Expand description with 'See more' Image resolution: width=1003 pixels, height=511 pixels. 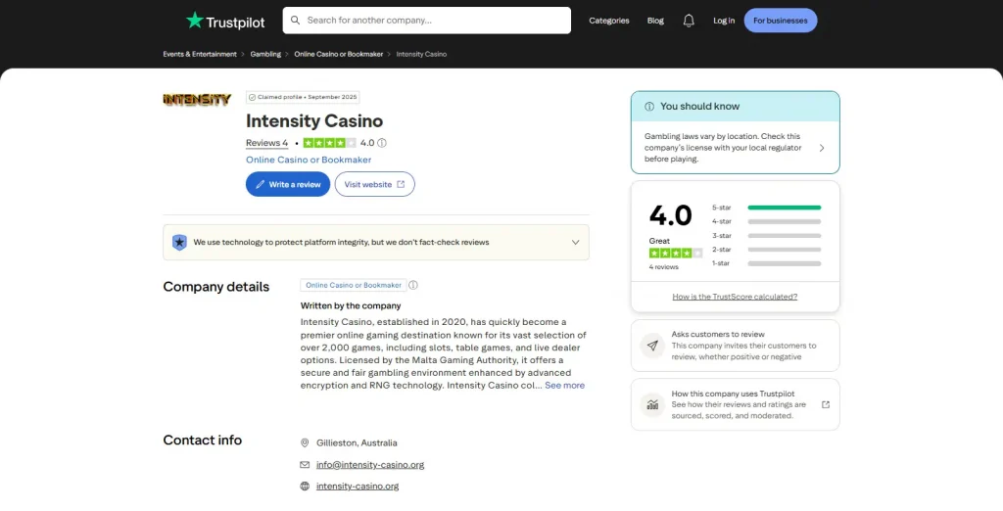[x=564, y=385]
